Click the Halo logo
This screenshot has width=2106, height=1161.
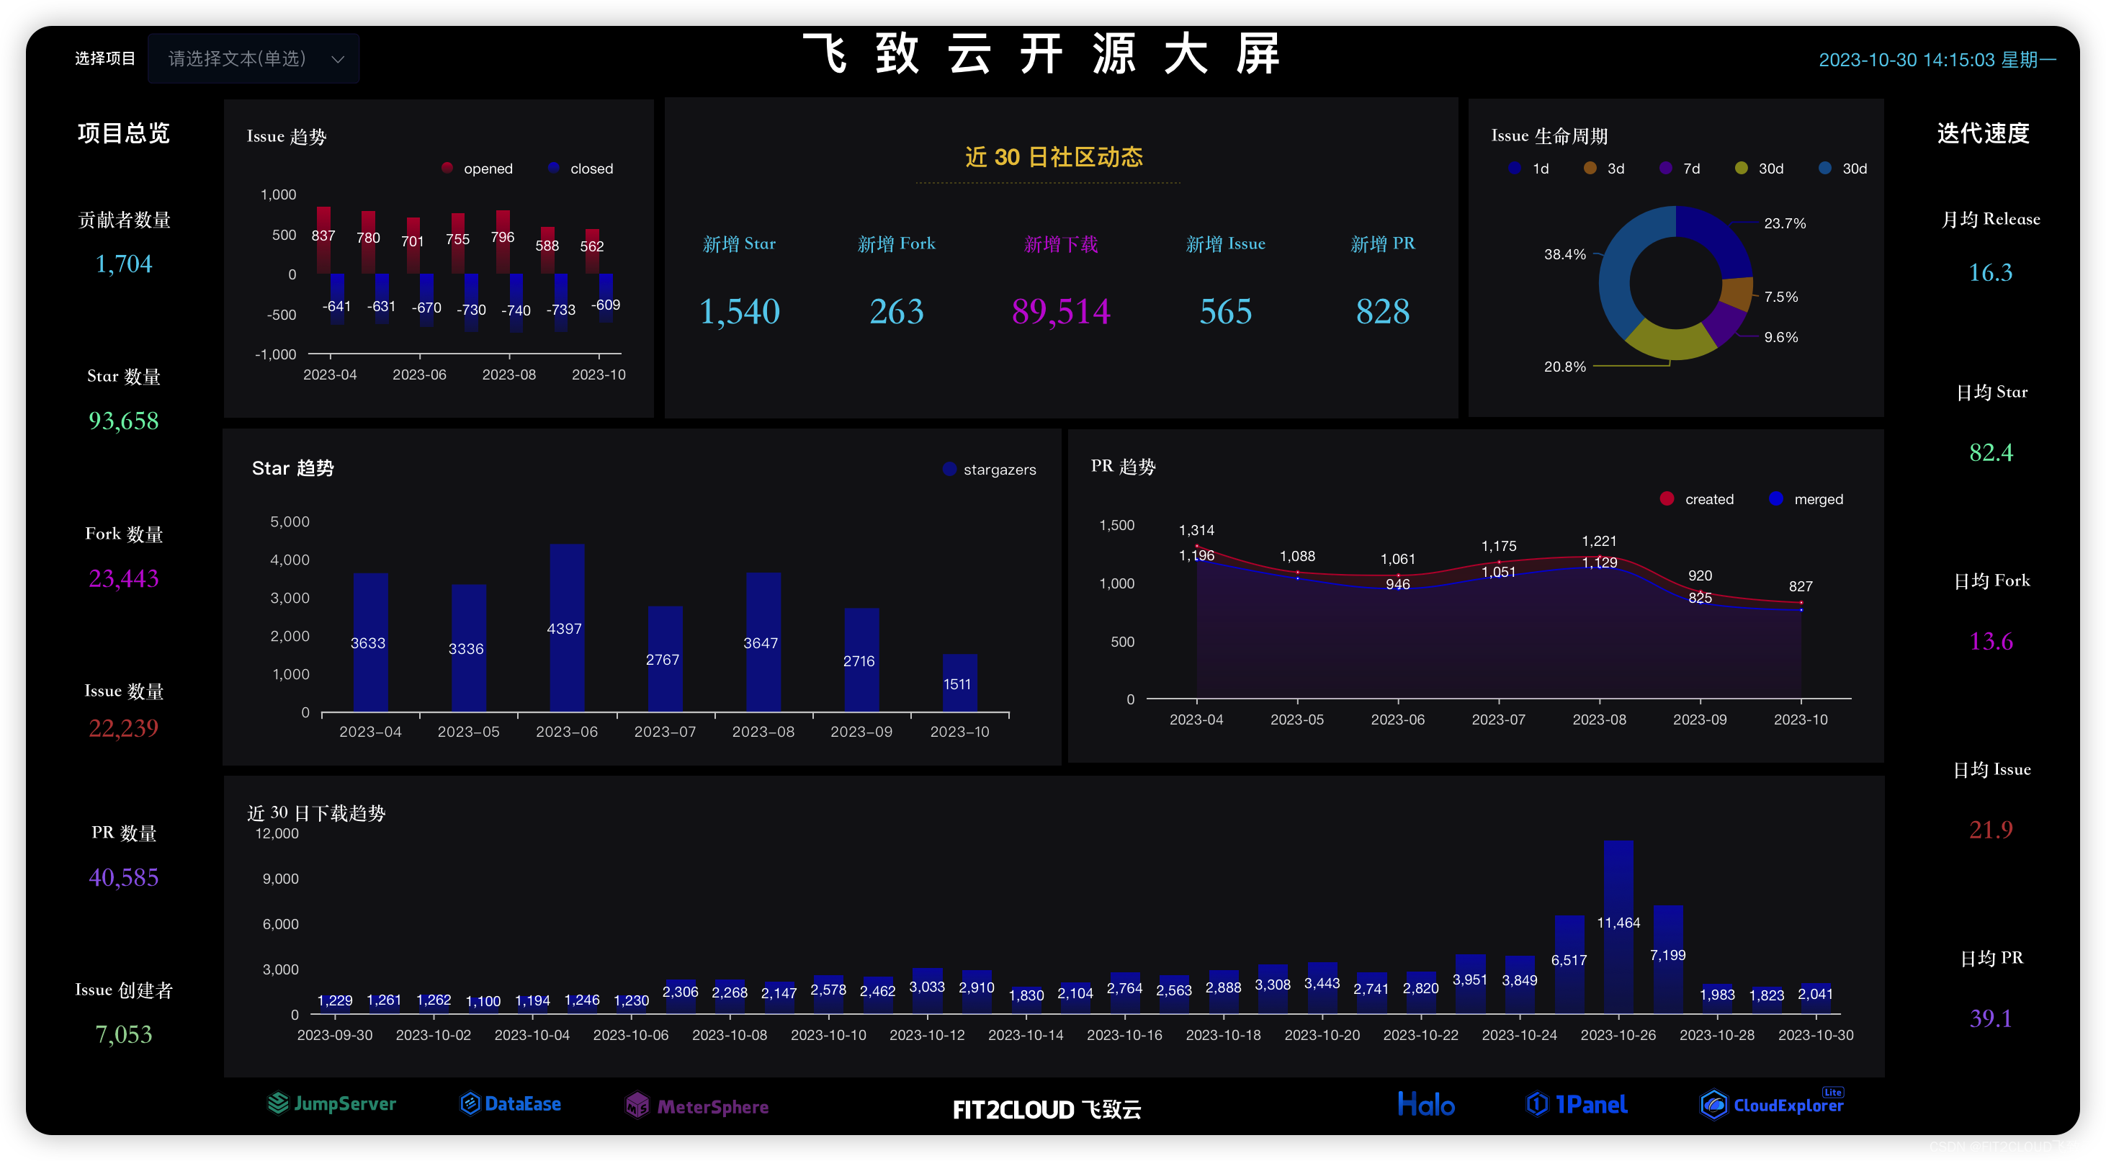[1426, 1105]
